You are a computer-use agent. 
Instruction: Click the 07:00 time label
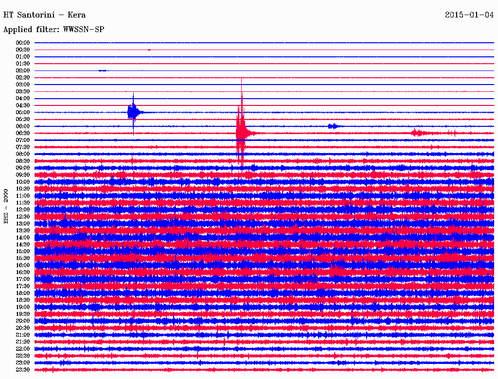click(x=23, y=140)
